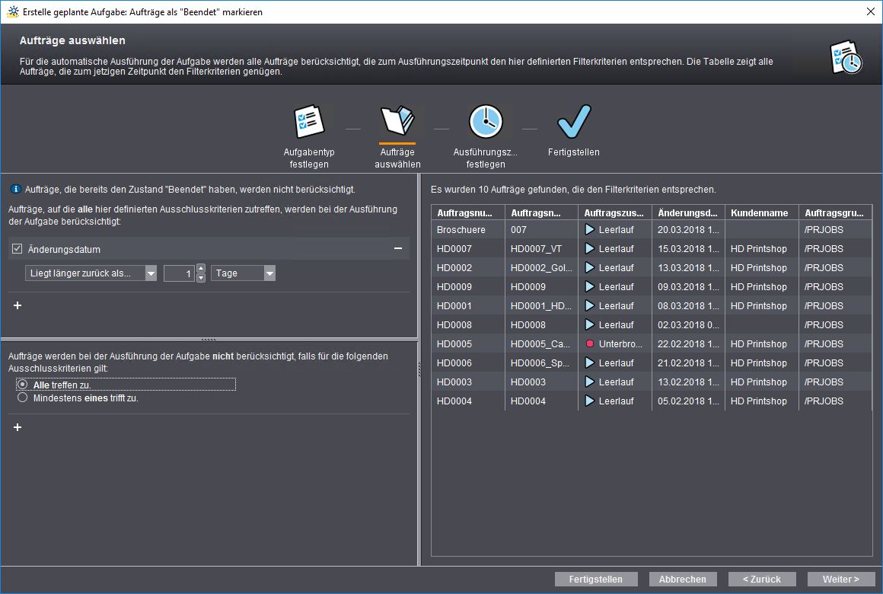Click the info icon beside the Beendet note
The image size is (883, 594).
point(16,190)
